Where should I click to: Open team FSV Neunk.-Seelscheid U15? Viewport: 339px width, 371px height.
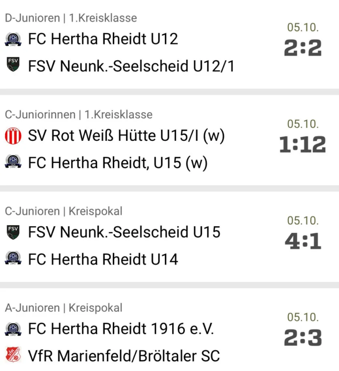point(124,232)
